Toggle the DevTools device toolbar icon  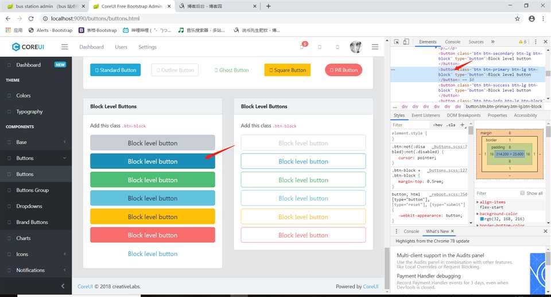tap(406, 42)
